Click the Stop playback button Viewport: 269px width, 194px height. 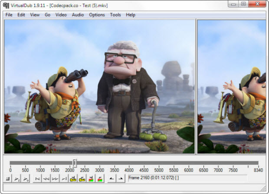pyautogui.click(x=7, y=178)
